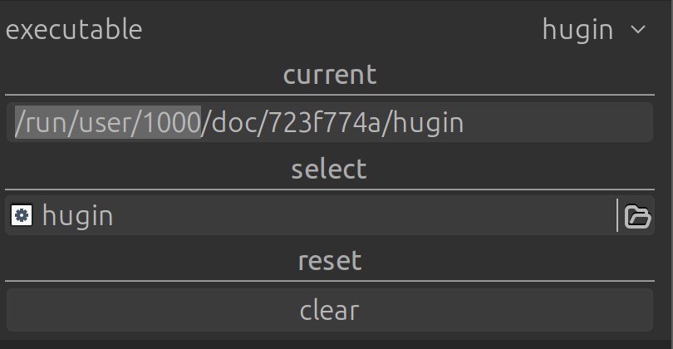673x349 pixels.
Task: Click the gear icon beside hugin
Action: pyautogui.click(x=22, y=216)
